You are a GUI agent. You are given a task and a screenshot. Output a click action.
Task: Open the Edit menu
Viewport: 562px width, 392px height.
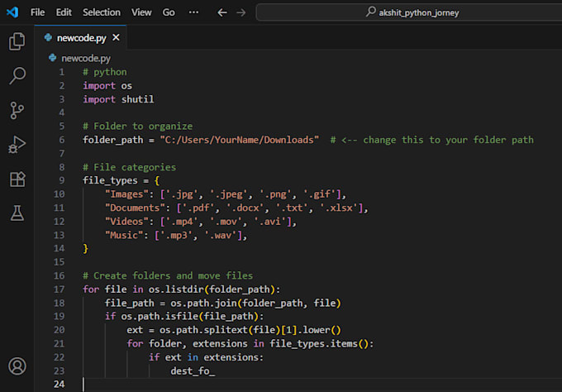point(64,12)
